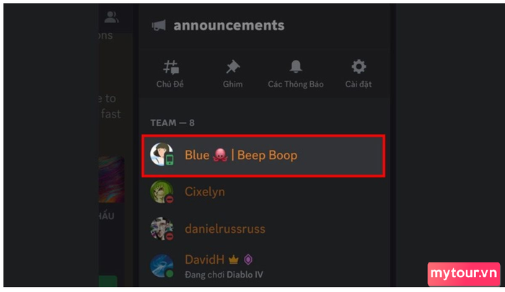Click the announcements megaphone icon
505x292 pixels.
pyautogui.click(x=159, y=25)
